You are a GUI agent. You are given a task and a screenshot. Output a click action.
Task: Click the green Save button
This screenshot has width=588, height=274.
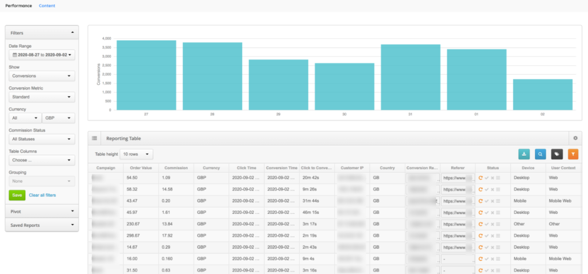point(17,195)
